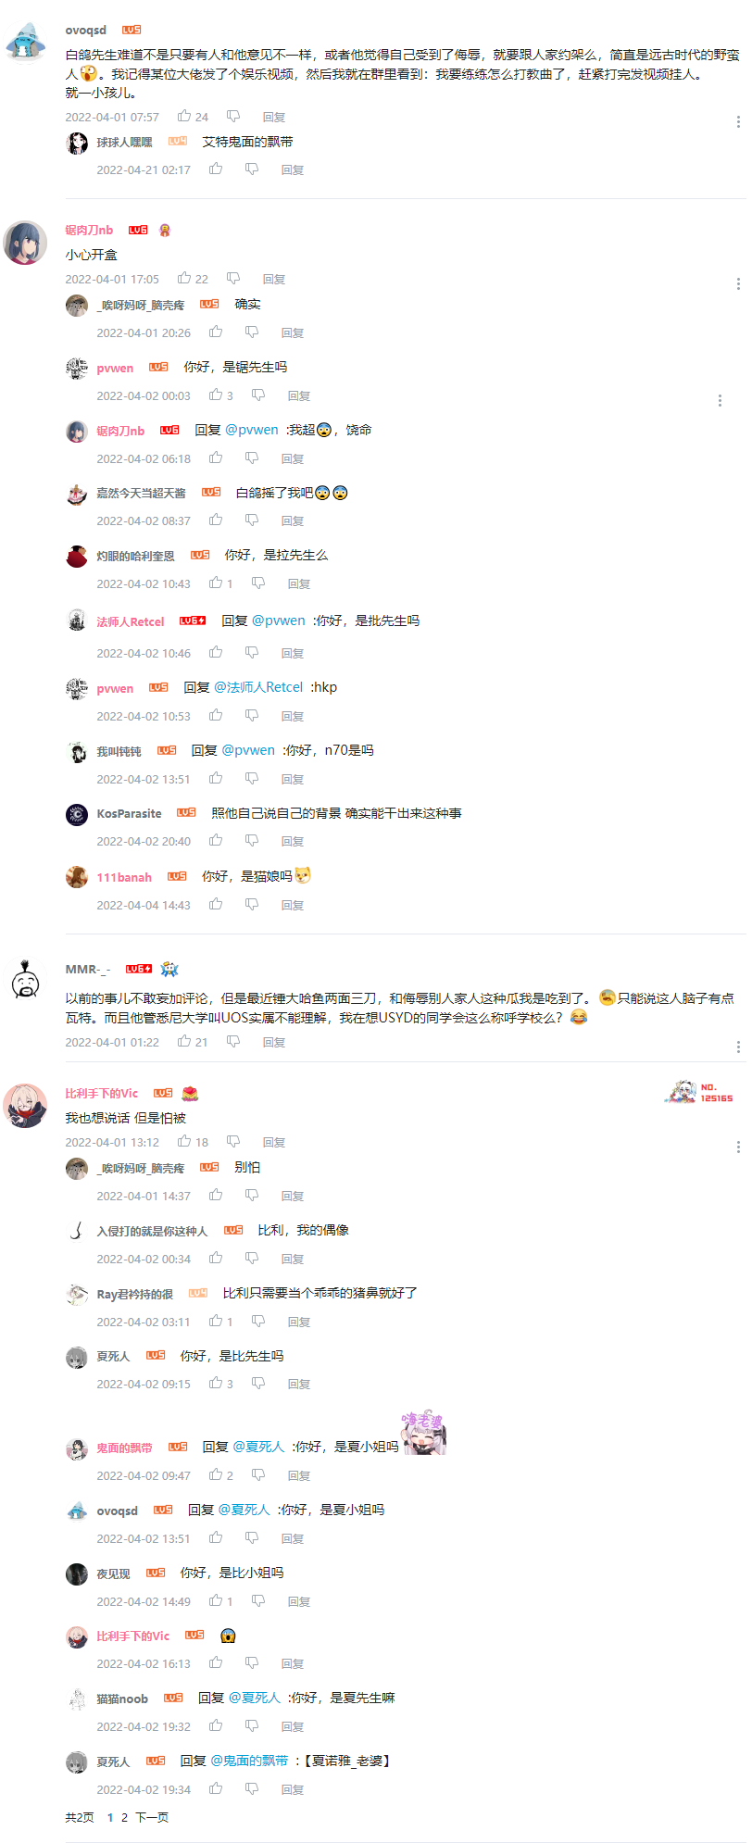Viewport: 752px width, 1843px height.
Task: Open @pvwen mention in 法师人Retcel's reply
Action: [278, 621]
